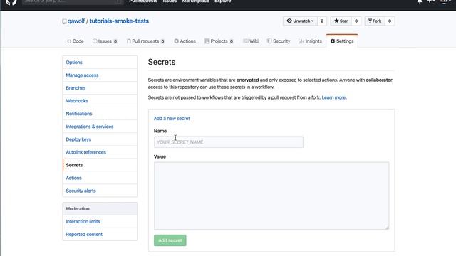Open Deploy keys settings
Viewport: 456px width, 256px height.
(x=100, y=139)
